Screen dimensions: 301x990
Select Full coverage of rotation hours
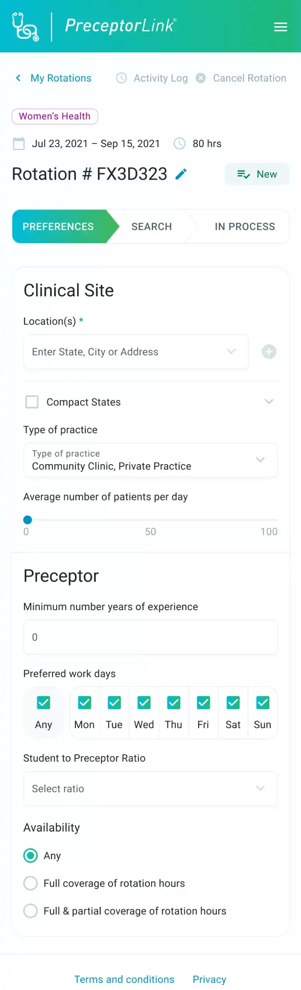[30, 883]
